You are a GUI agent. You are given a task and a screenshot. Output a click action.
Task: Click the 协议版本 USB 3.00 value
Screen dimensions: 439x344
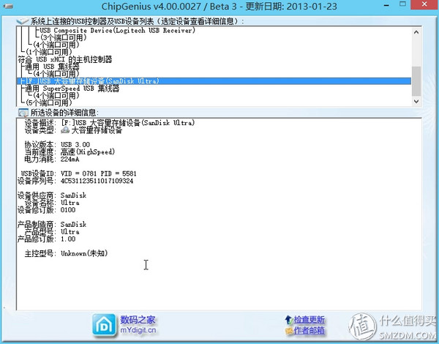[x=75, y=144]
